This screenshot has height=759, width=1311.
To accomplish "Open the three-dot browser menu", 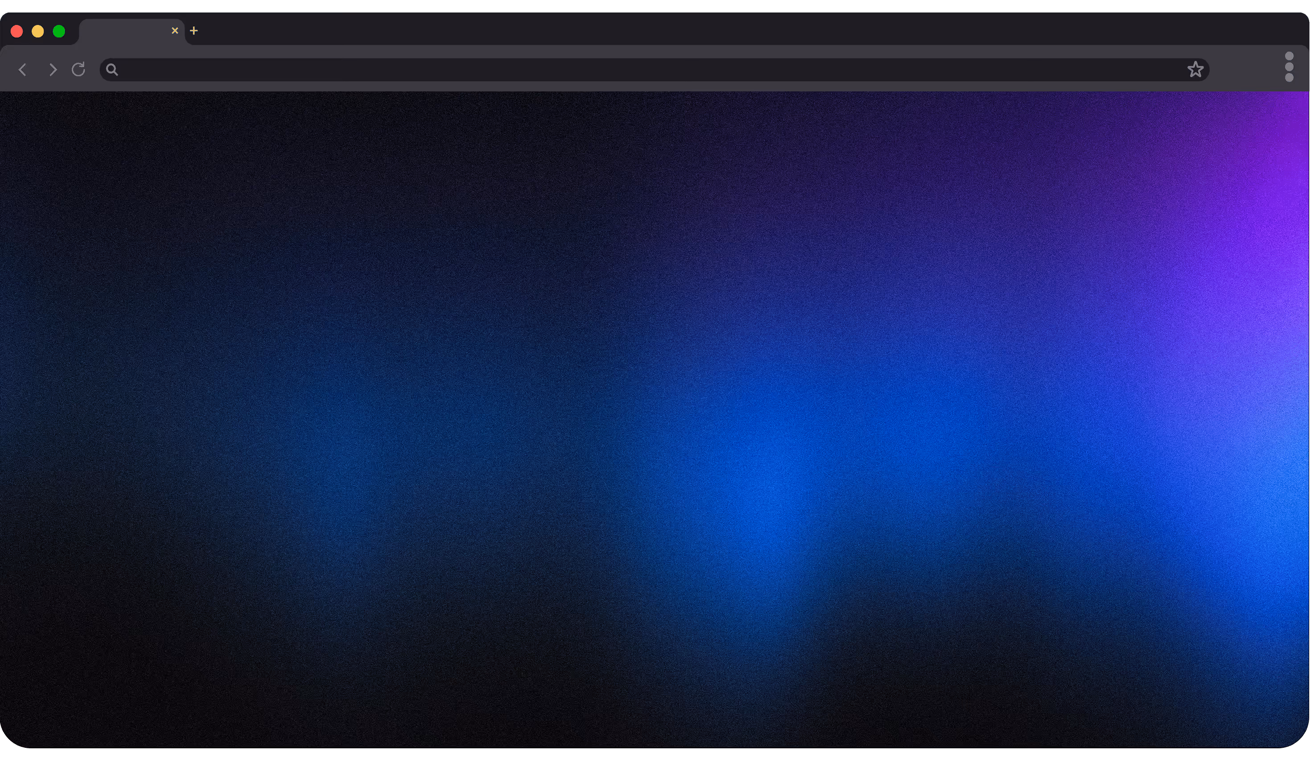I will tap(1289, 66).
